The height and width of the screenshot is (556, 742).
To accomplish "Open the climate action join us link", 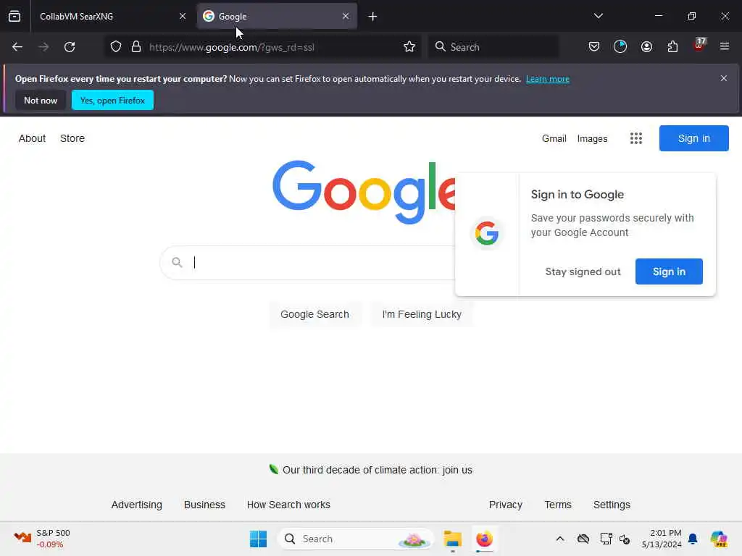I will click(x=377, y=470).
